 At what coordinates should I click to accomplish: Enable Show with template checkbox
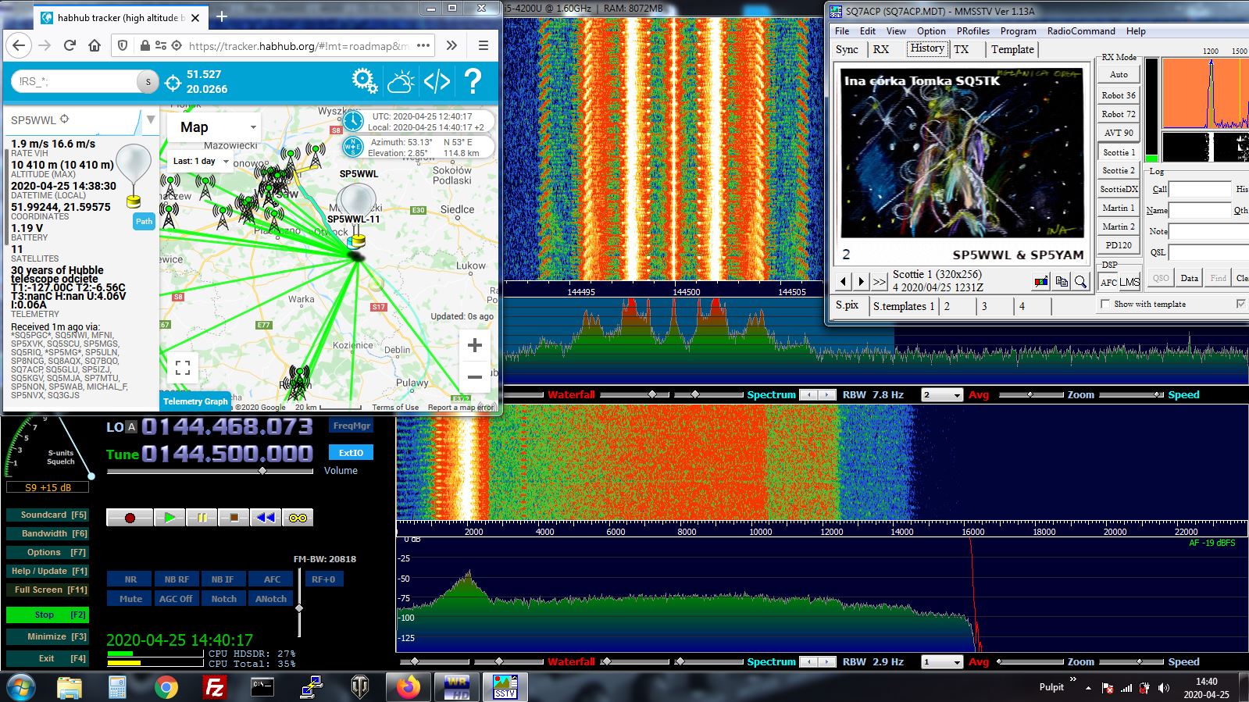[x=1105, y=304]
